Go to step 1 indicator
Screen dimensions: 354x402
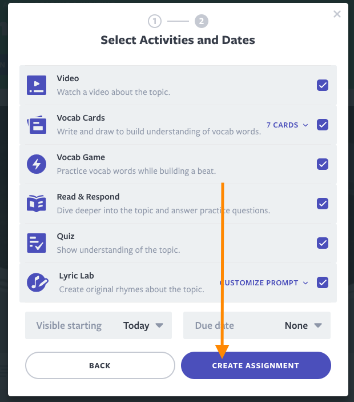[x=155, y=22]
